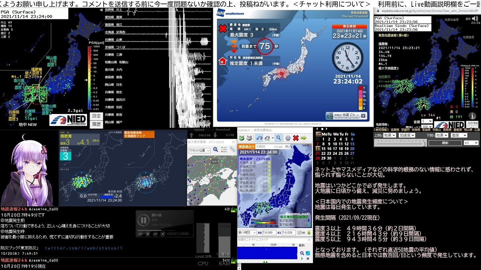Viewport: 481px width, 270px height.
Task: Click the 履歴 history button
Action: coord(97,124)
